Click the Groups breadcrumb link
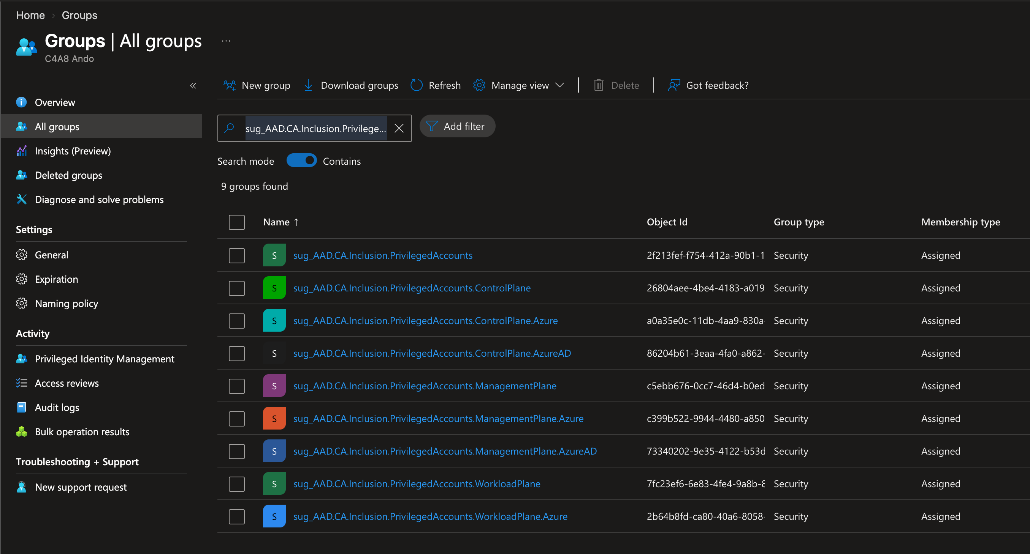 [x=79, y=15]
